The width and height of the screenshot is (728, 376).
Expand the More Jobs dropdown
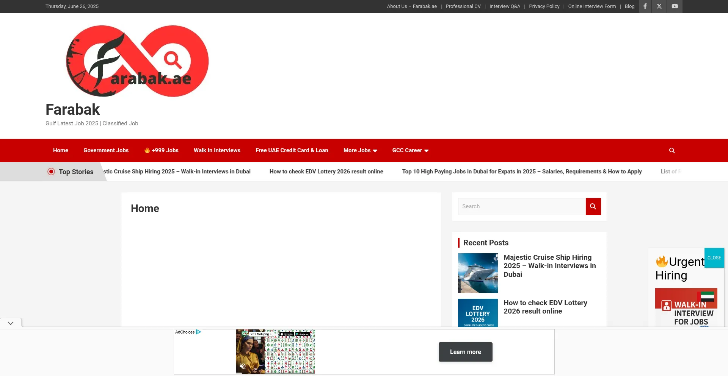click(x=360, y=150)
